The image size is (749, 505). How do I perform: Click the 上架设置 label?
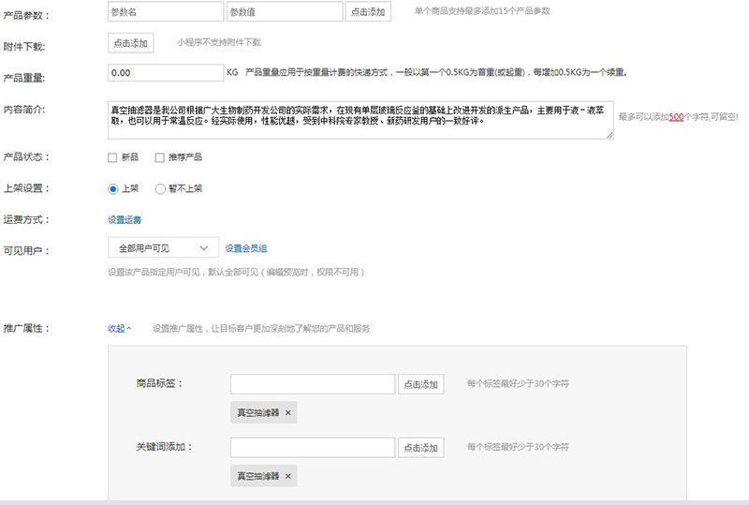click(26, 188)
